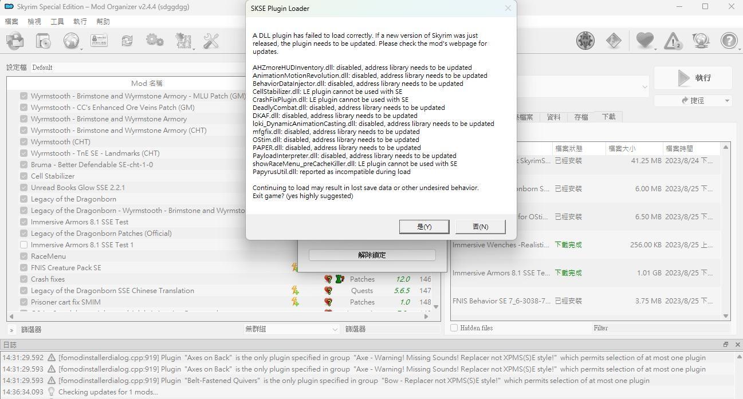
Task: Toggle Unread Books Glow SSE 2.2.1 checkbox
Action: [23, 188]
